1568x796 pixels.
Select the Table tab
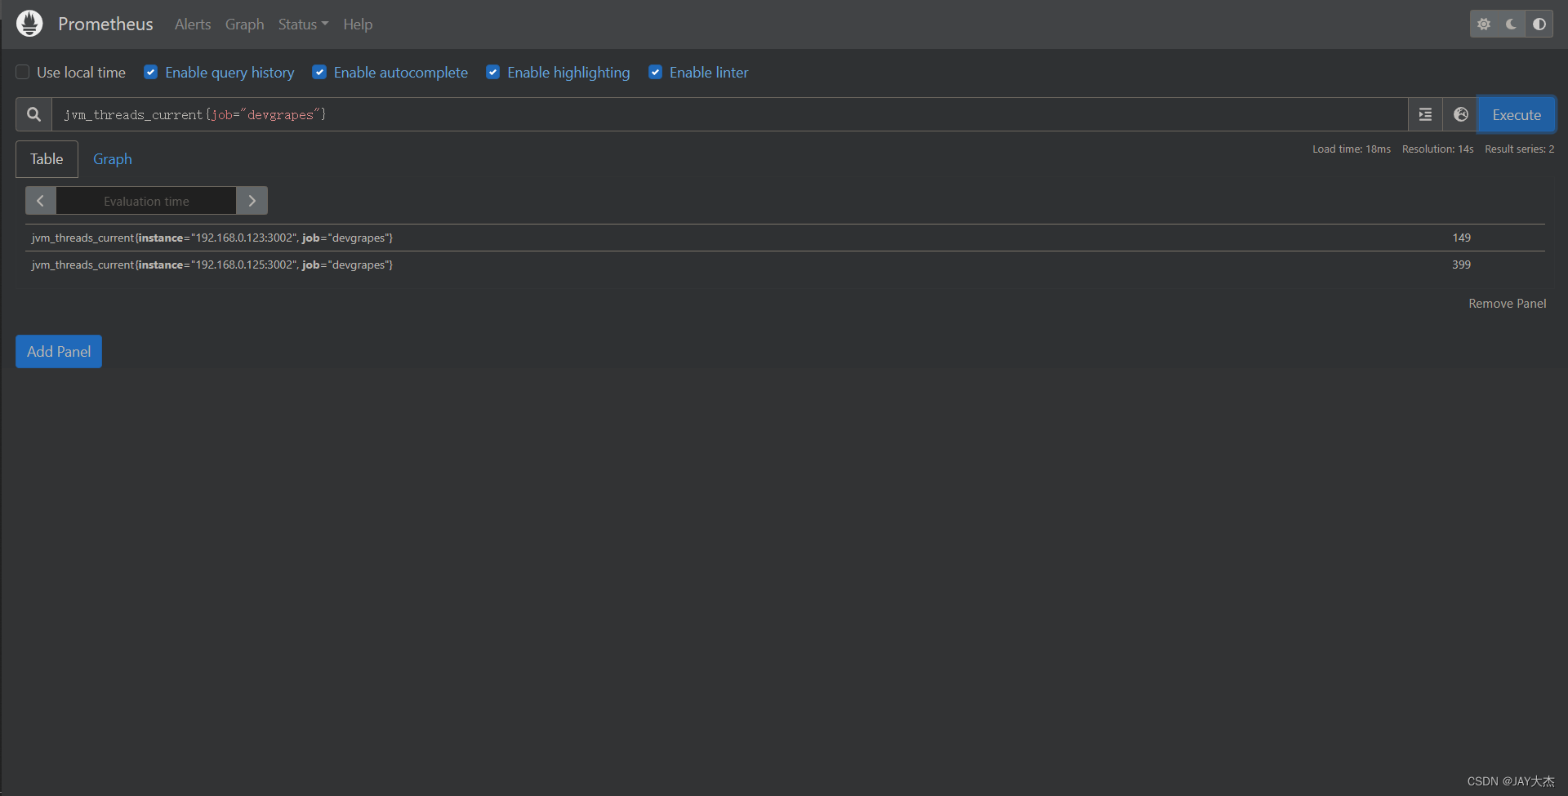click(x=47, y=159)
